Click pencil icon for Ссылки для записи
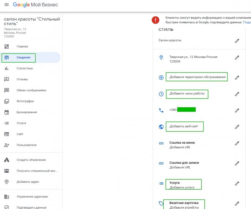 [x=237, y=163]
